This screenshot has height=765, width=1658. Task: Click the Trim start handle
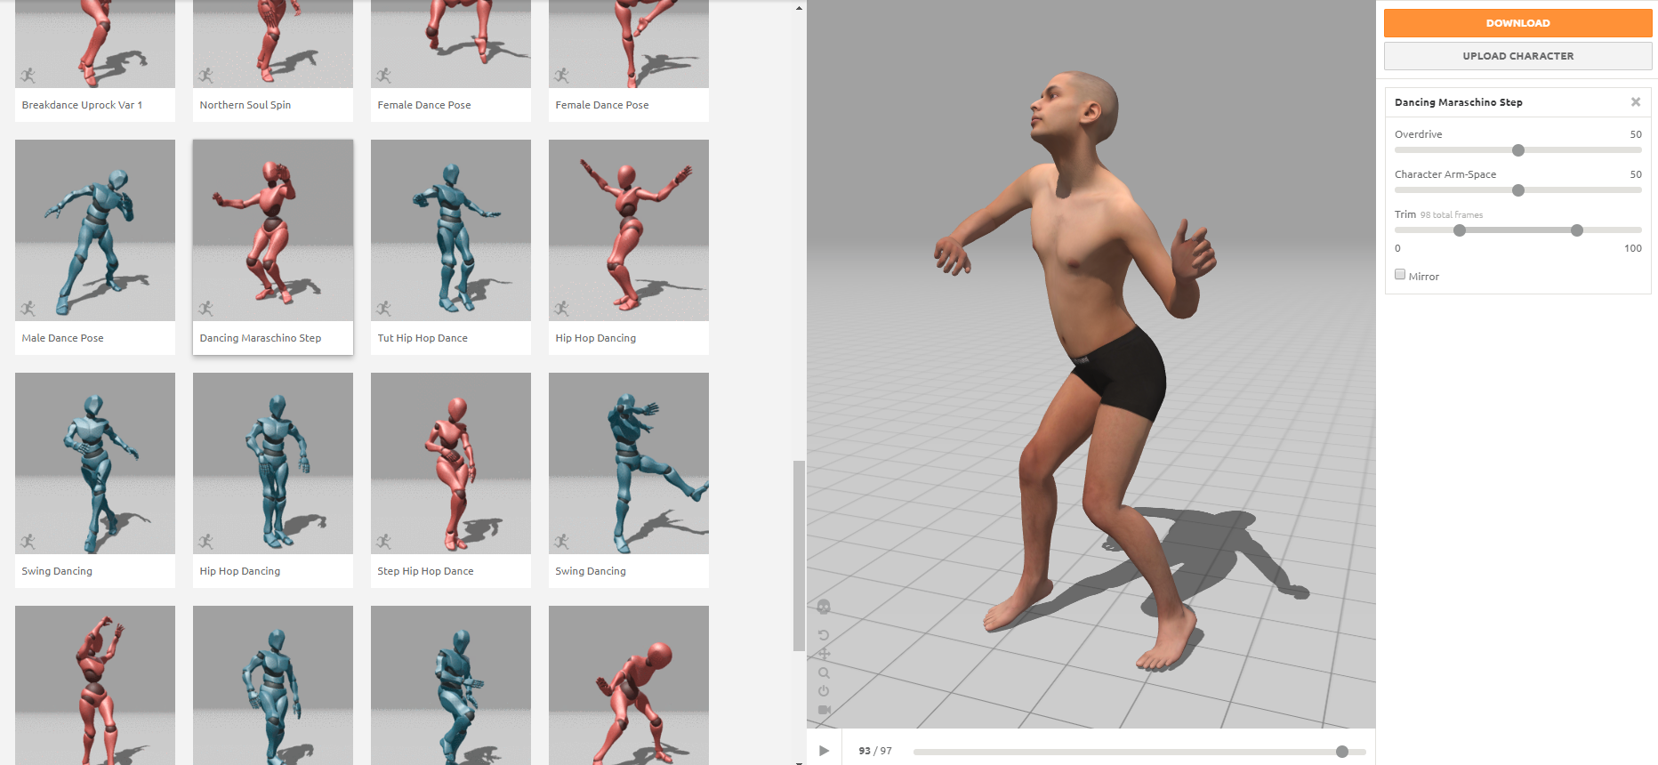tap(1460, 230)
